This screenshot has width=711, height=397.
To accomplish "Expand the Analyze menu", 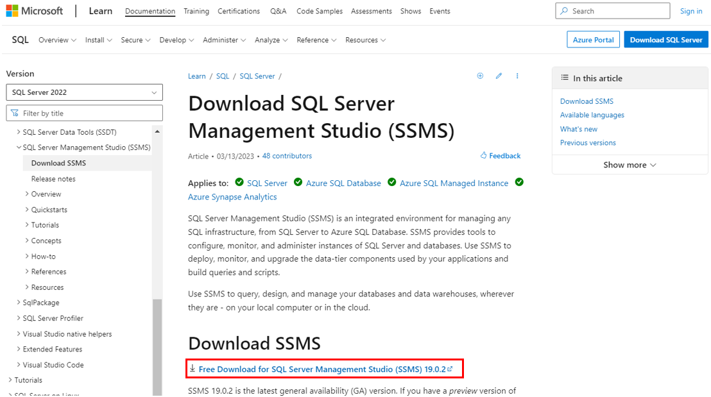I will 271,40.
